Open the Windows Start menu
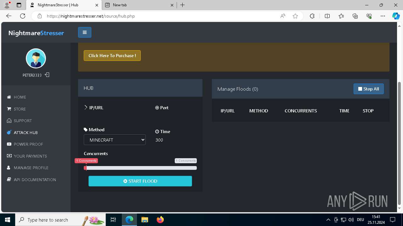This screenshot has width=403, height=226. 8,220
